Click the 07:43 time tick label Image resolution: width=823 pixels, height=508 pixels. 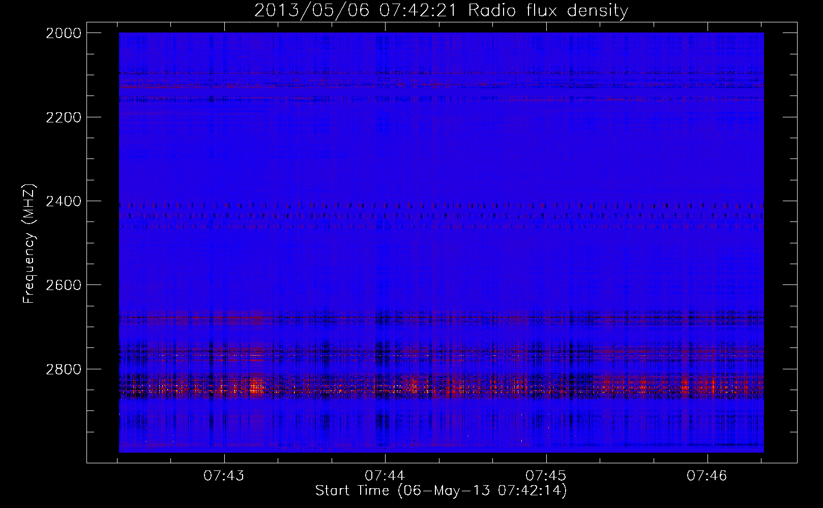pos(224,476)
